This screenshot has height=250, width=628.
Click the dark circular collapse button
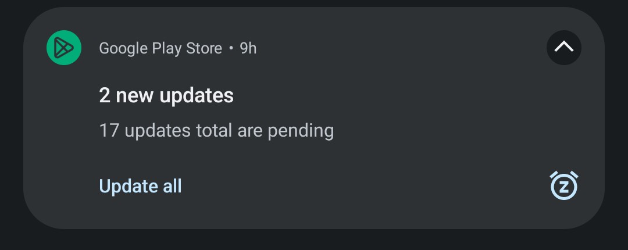(564, 48)
